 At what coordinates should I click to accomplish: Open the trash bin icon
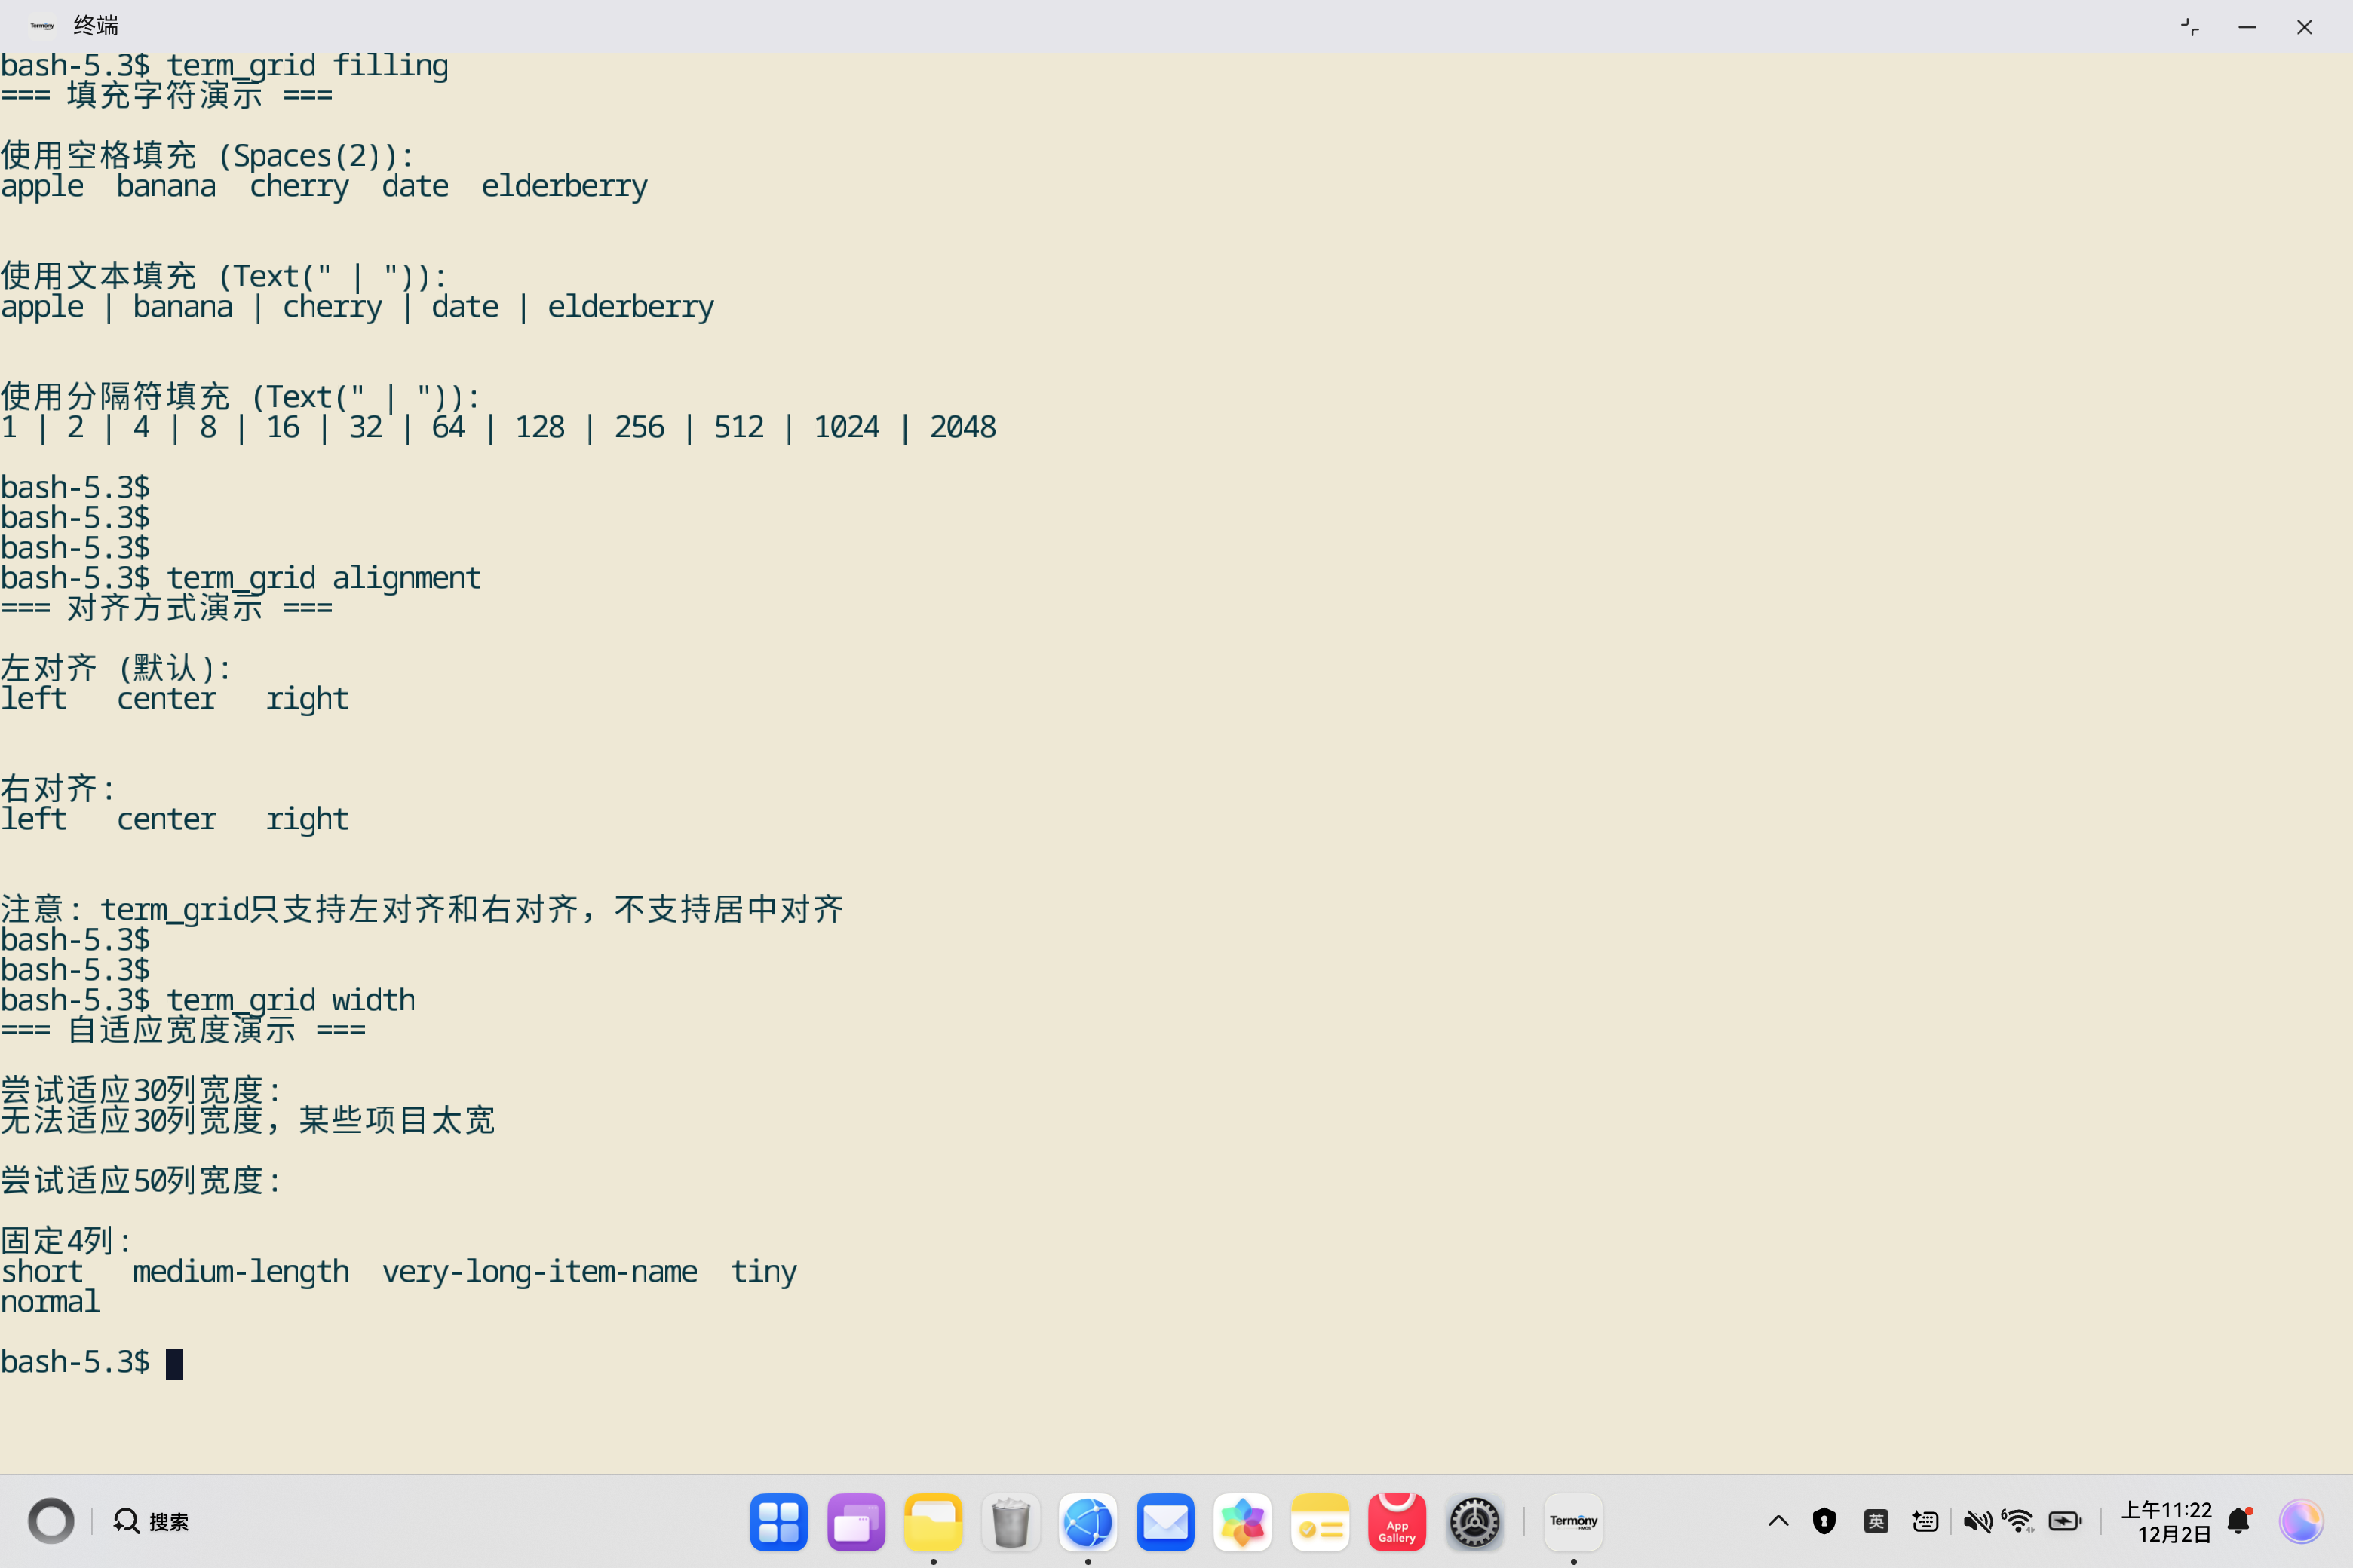tap(1011, 1522)
